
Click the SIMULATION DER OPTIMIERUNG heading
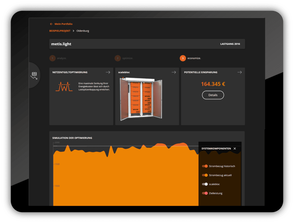72,138
